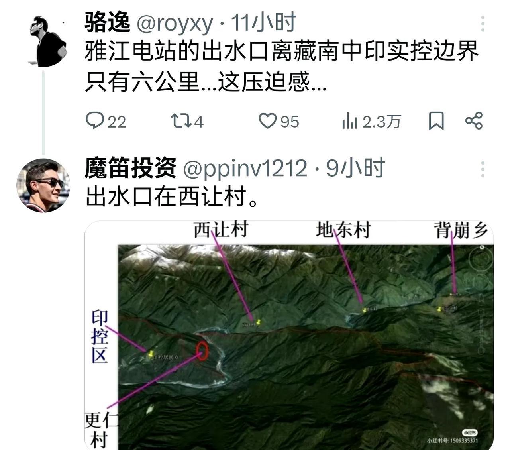Image resolution: width=510 pixels, height=450 pixels.
Task: Open tweet text about 雅江电站的出水口
Action: coord(282,67)
